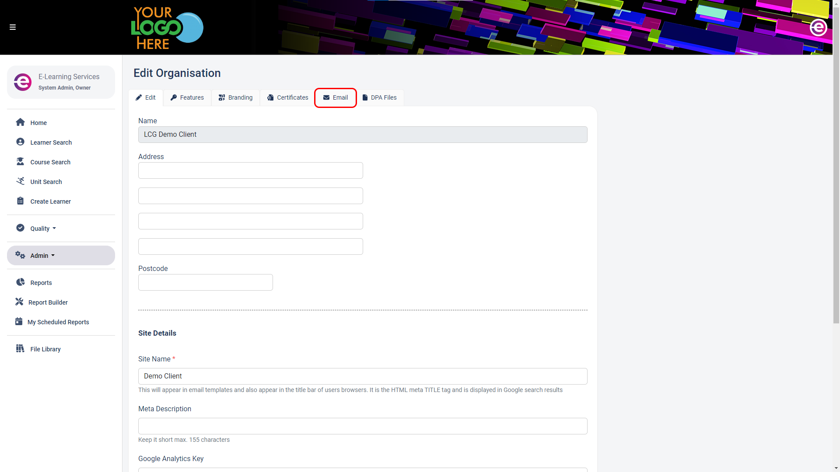840x472 pixels.
Task: Click E-Learning Services avatar logo
Action: [x=23, y=82]
